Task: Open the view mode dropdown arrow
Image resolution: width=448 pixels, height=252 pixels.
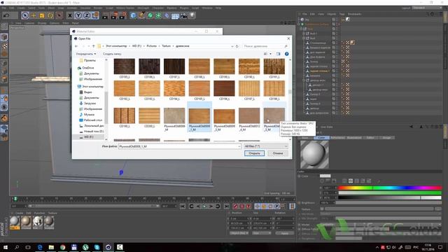Action: point(270,54)
